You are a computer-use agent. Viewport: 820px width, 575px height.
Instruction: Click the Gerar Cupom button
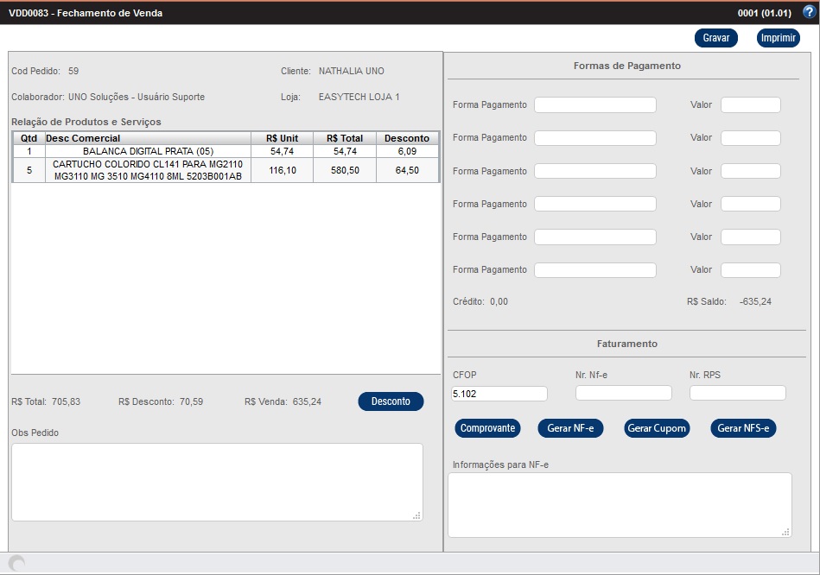pyautogui.click(x=657, y=428)
